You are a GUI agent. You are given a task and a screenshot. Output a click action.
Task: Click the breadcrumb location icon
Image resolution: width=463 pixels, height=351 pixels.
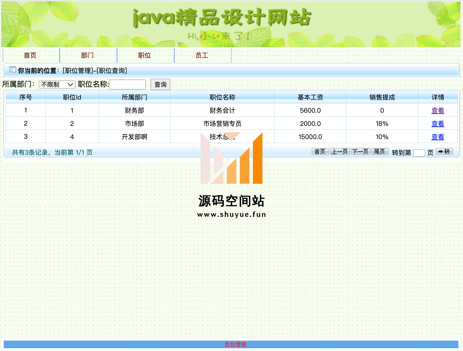[13, 70]
